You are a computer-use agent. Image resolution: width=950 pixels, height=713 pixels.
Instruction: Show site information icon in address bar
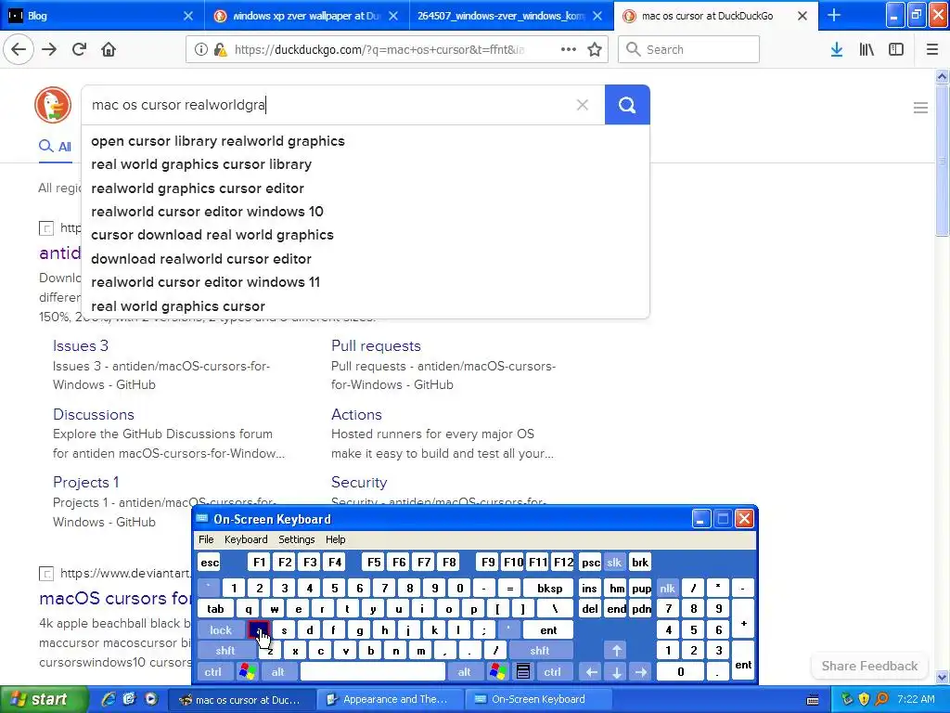click(201, 49)
